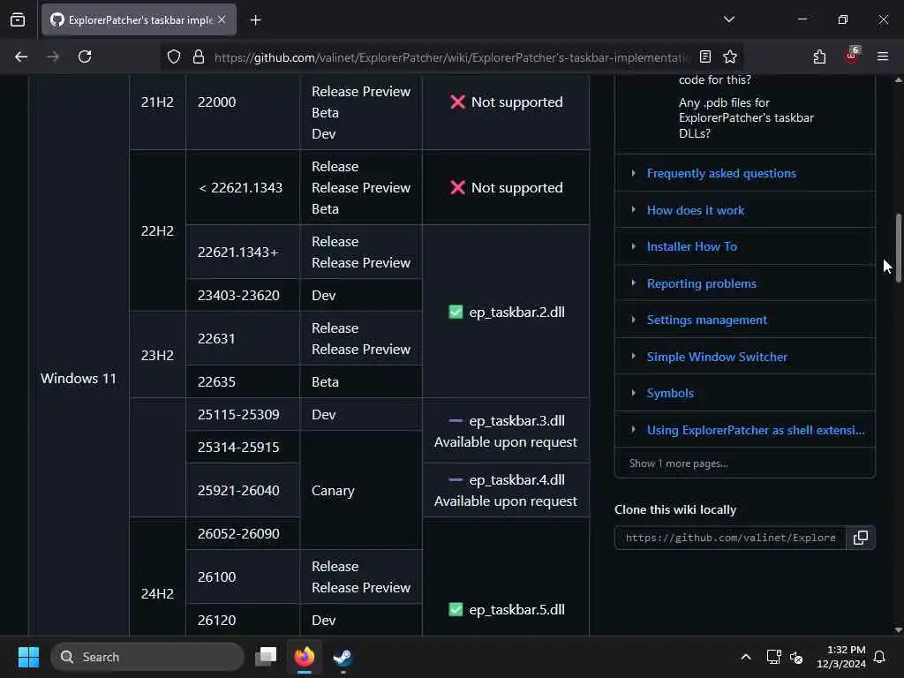Viewport: 904px width, 678px height.
Task: Show hidden system tray icons
Action: click(745, 657)
